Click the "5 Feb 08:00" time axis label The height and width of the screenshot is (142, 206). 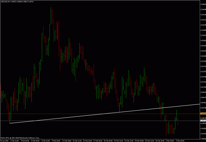(35, 141)
